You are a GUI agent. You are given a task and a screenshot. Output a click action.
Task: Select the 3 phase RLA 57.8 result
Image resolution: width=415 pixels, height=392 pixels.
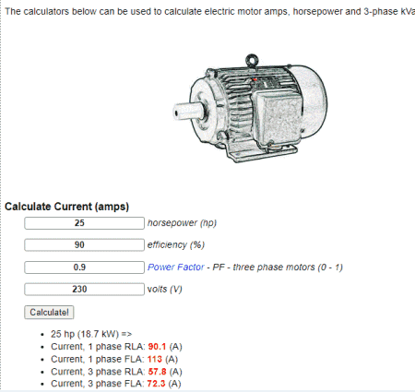pos(116,372)
